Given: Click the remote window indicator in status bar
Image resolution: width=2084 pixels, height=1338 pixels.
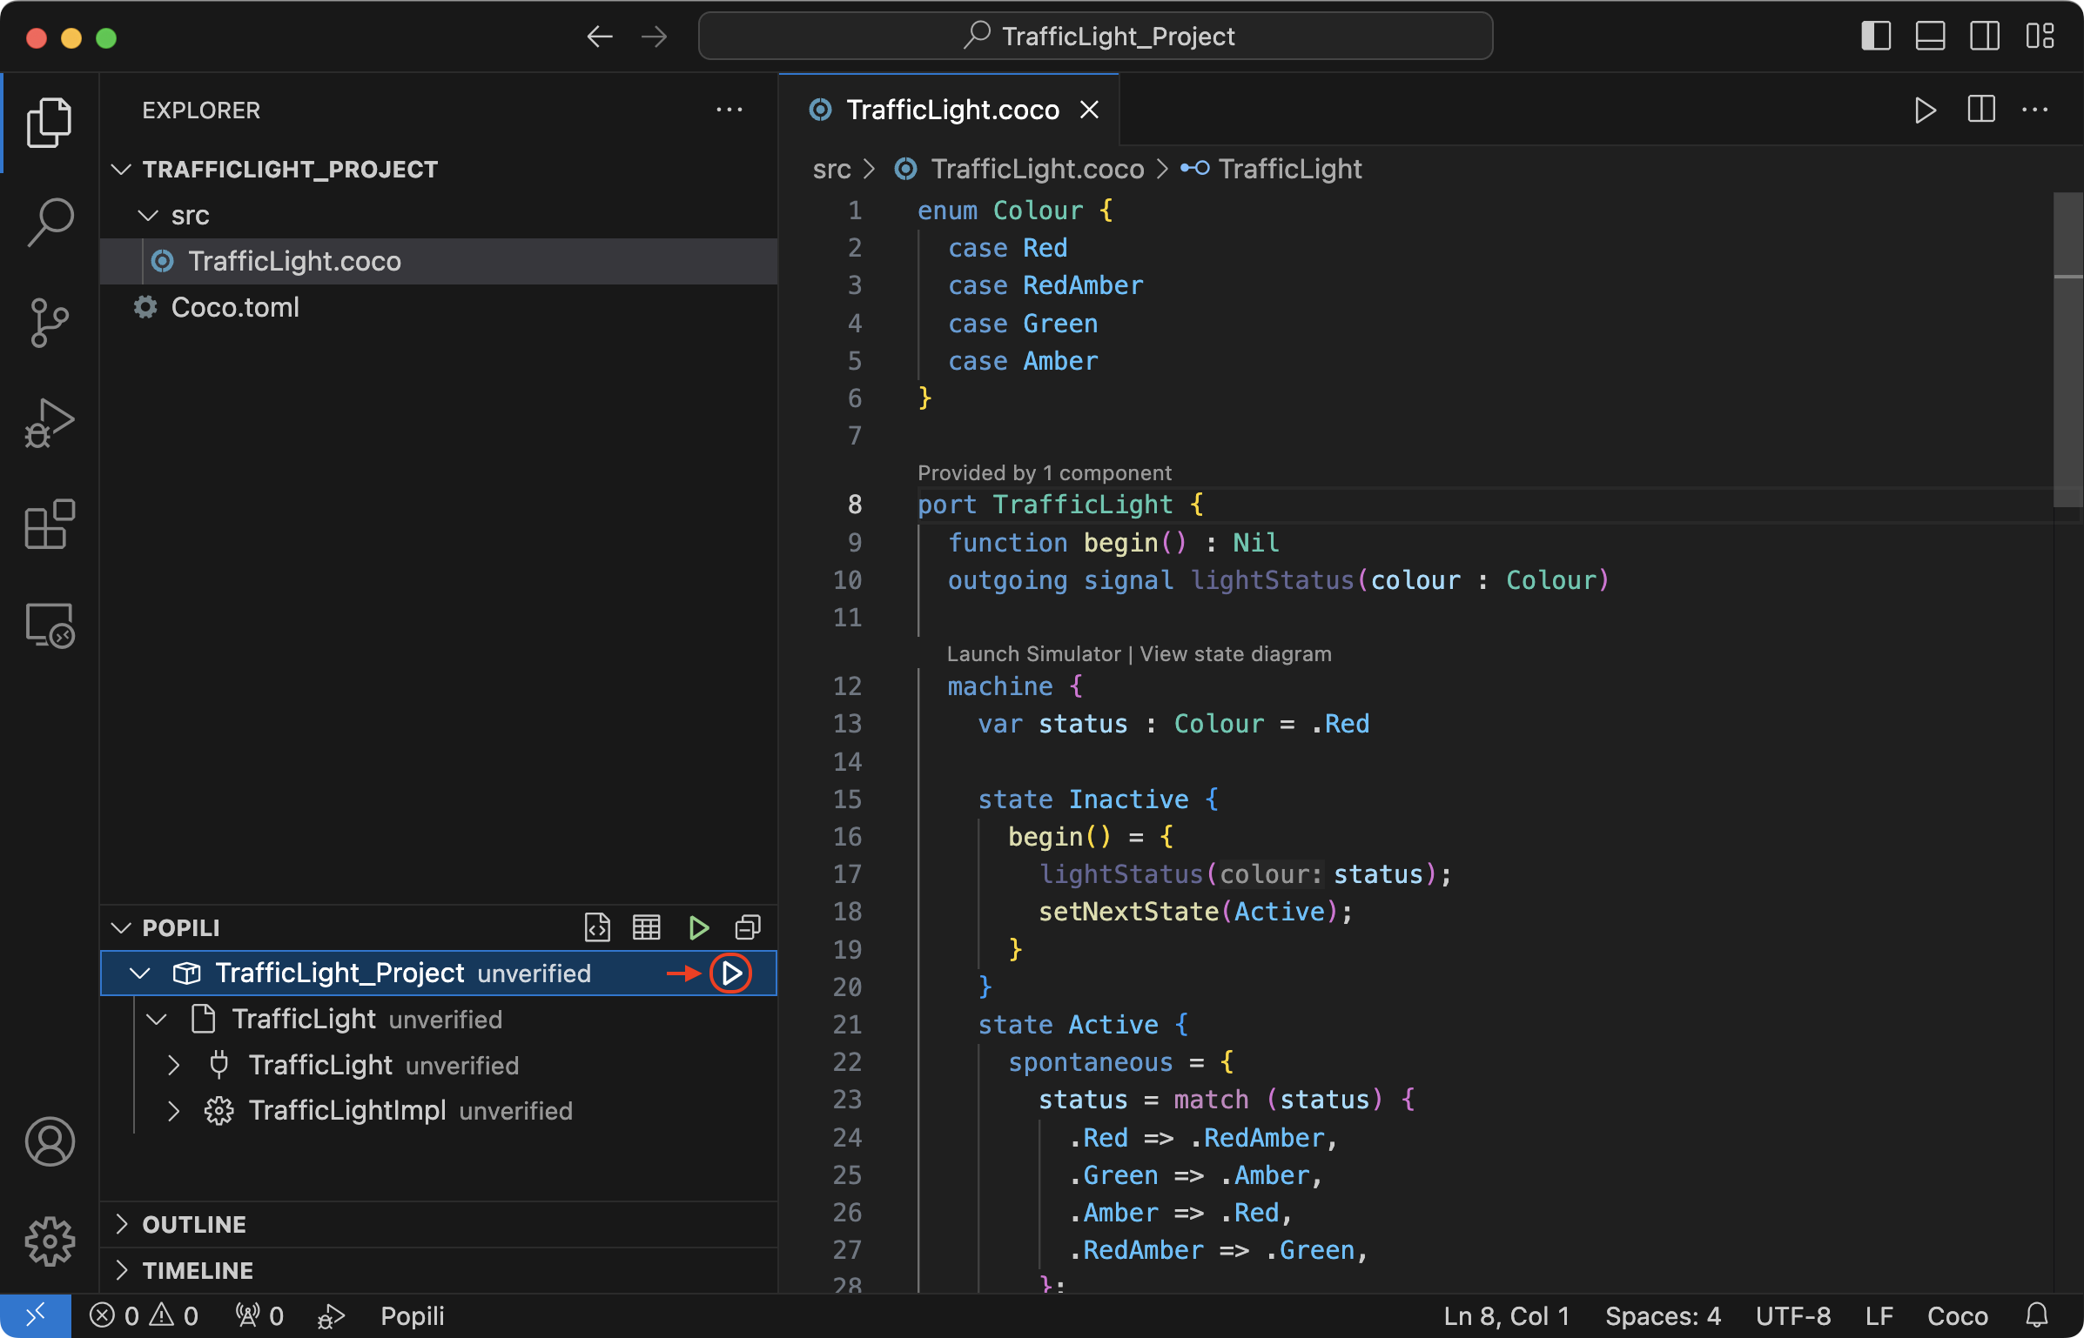Looking at the screenshot, I should pyautogui.click(x=36, y=1315).
